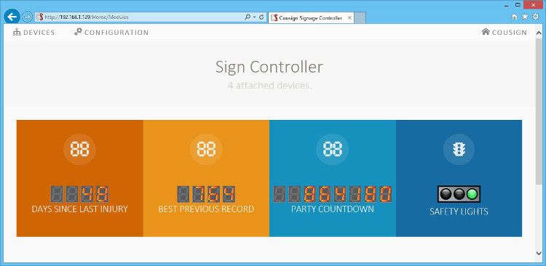The height and width of the screenshot is (266, 546).
Task: Click the SAFETY LIGHTS label
Action: [x=459, y=211]
